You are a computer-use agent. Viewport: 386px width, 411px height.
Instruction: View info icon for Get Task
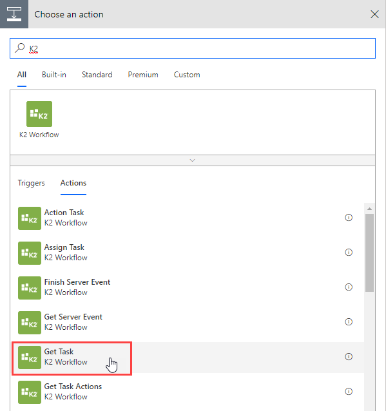pos(349,356)
